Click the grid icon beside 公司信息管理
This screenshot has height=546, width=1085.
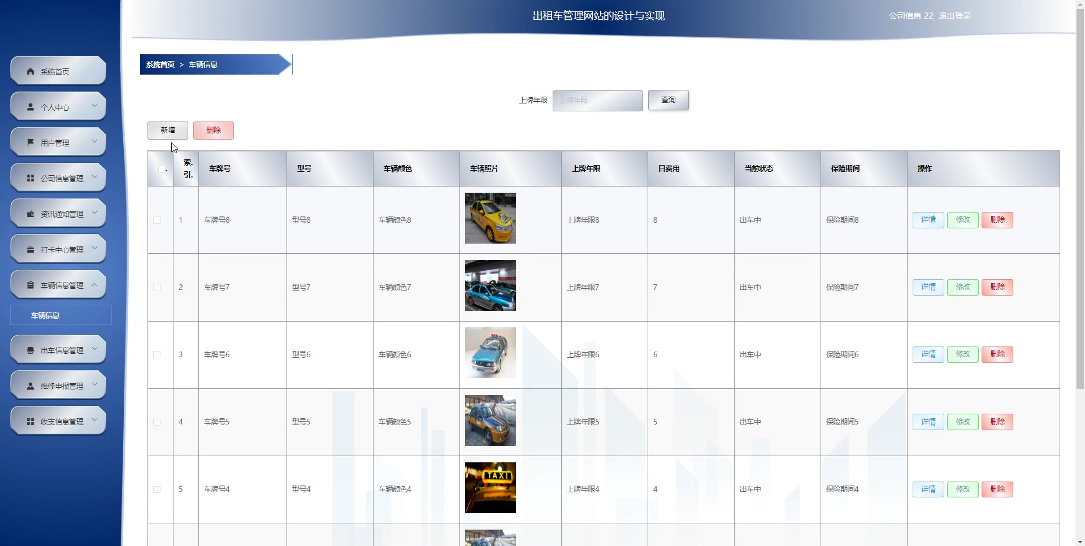tap(31, 179)
